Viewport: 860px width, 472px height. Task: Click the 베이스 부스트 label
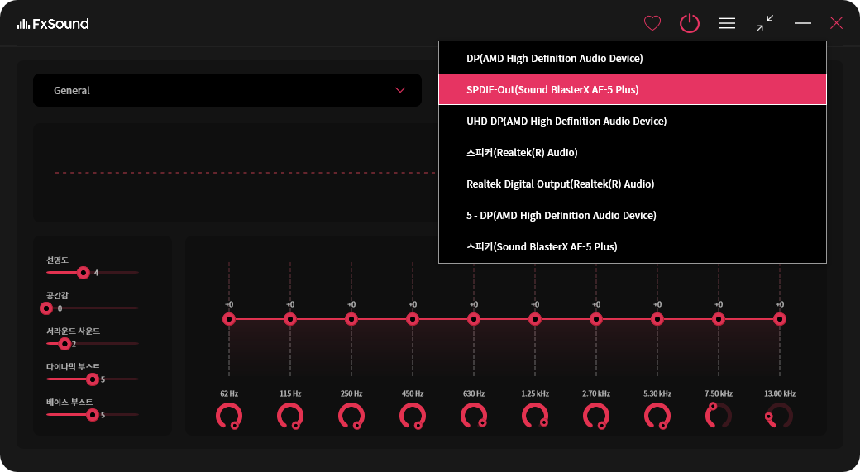69,403
